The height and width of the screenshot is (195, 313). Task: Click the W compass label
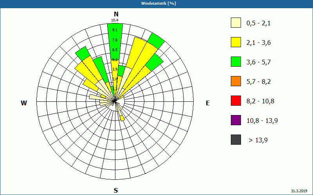coord(24,103)
